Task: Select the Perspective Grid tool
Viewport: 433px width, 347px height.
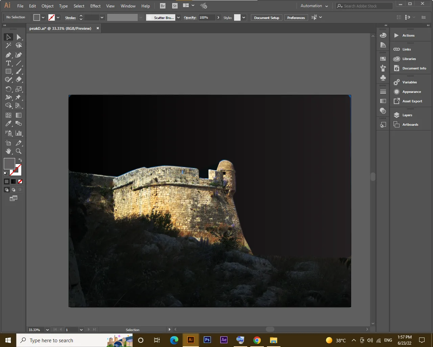Action: click(x=19, y=106)
